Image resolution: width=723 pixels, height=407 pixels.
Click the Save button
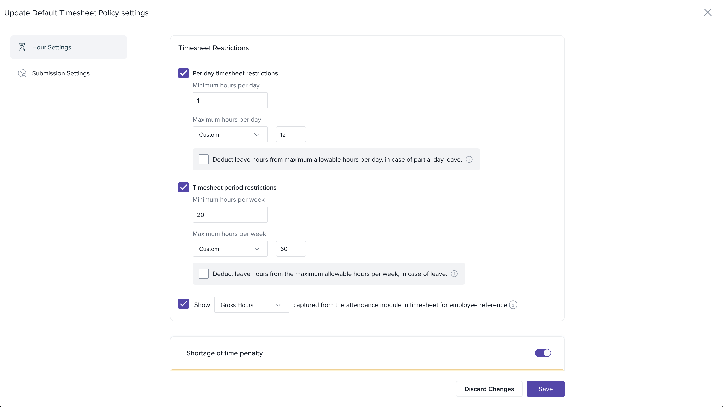(x=545, y=389)
